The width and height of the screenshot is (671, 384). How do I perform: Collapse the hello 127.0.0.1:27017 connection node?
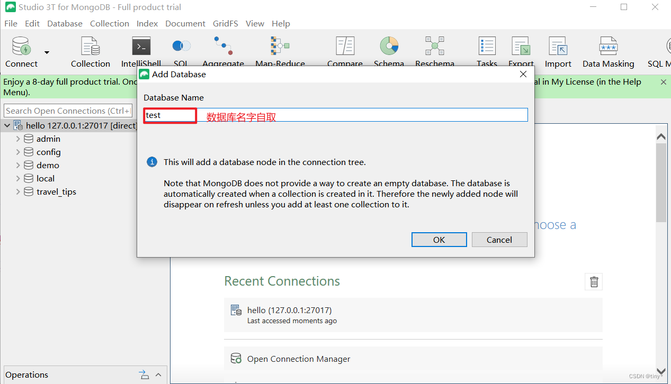point(7,125)
